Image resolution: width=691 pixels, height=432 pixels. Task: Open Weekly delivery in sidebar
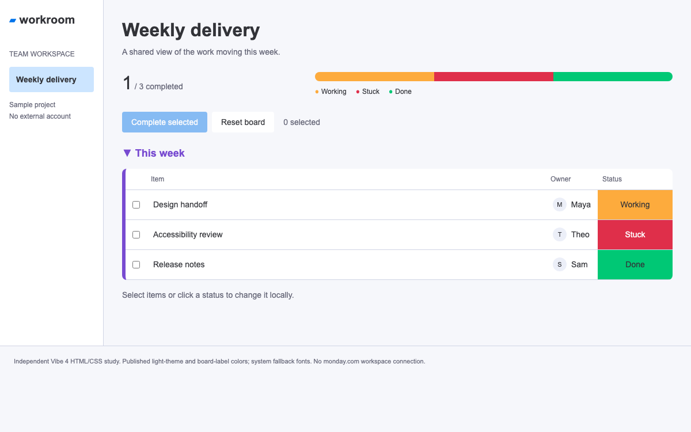click(51, 79)
